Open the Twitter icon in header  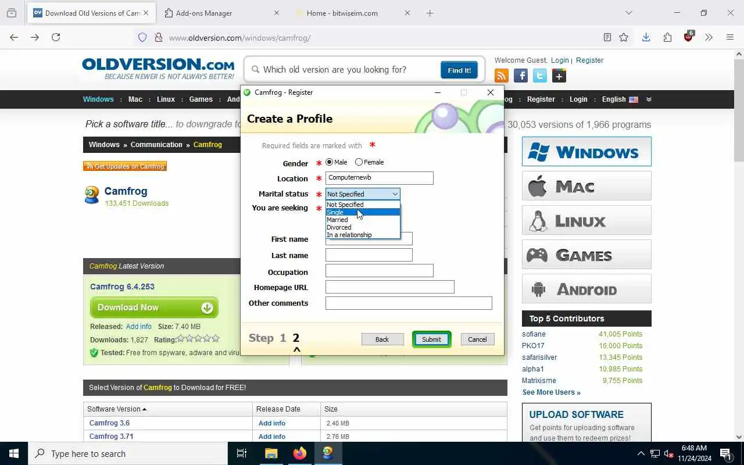540,76
